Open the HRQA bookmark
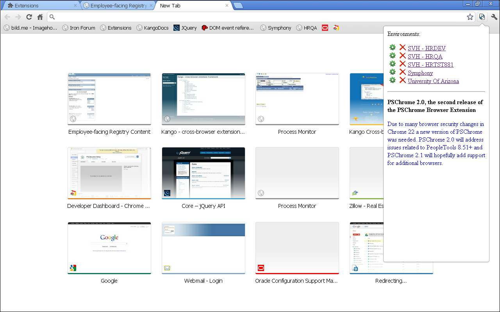Screen dimensions: 500x312 point(307,28)
